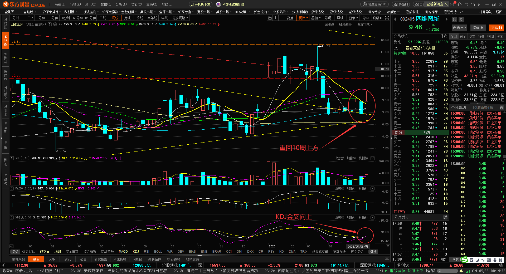Click the home arrow icon in title bar
Image resolution: width=506 pixels, height=274 pixels.
[460, 4]
